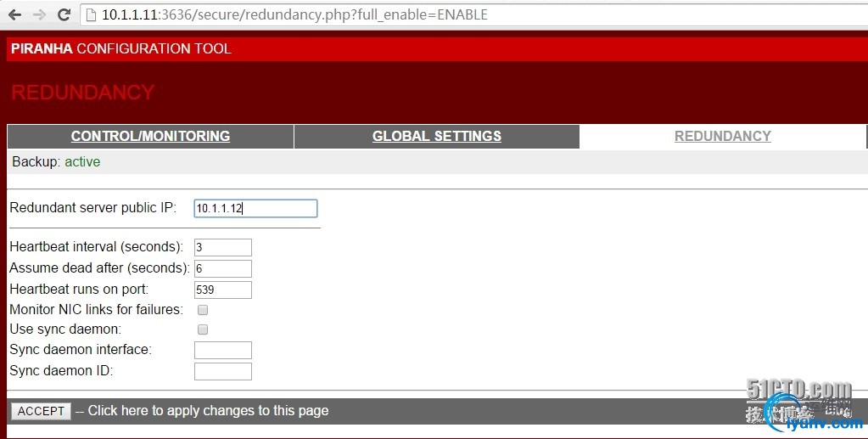This screenshot has height=439, width=868.
Task: Click the red REDUNDANCY page heading
Action: [83, 92]
